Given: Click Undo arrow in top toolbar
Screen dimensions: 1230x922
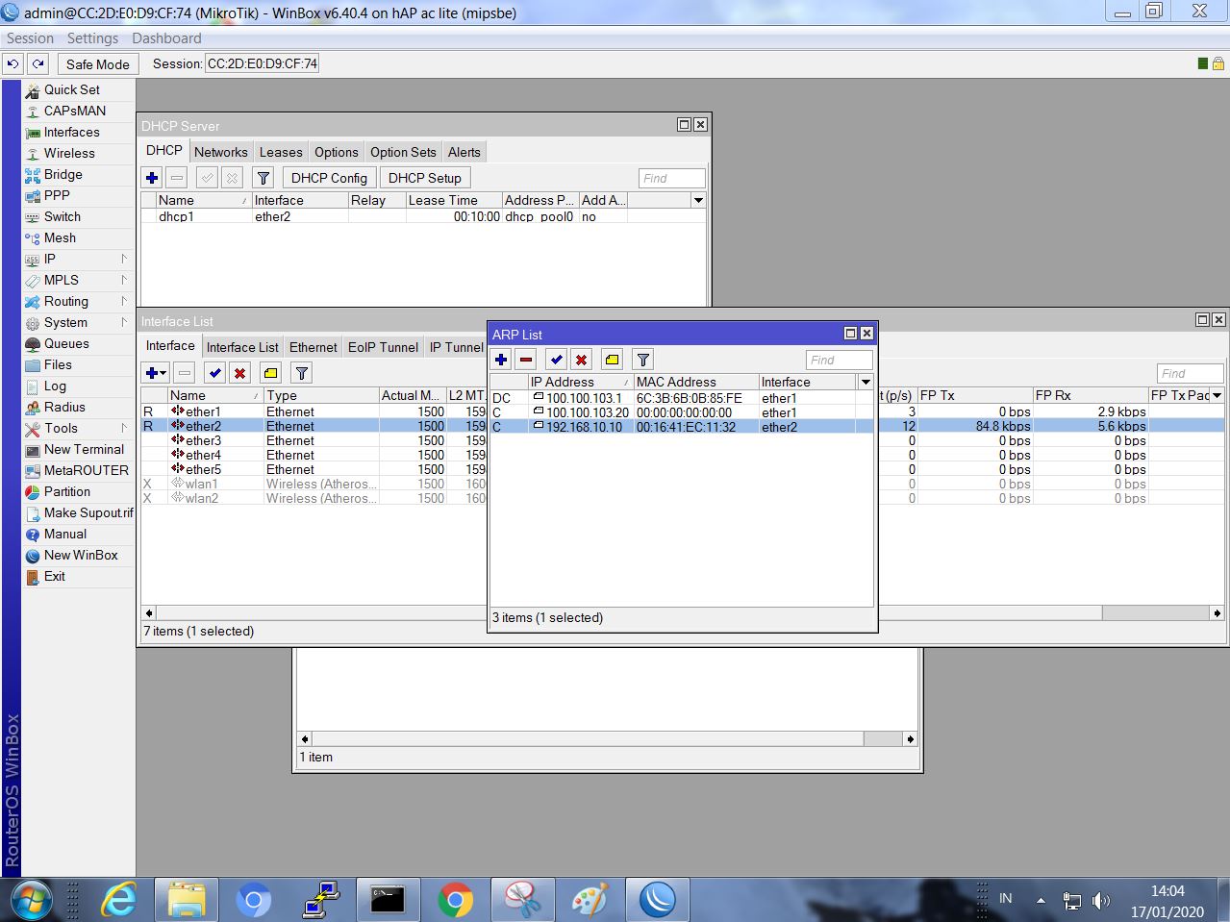Looking at the screenshot, I should 13,63.
